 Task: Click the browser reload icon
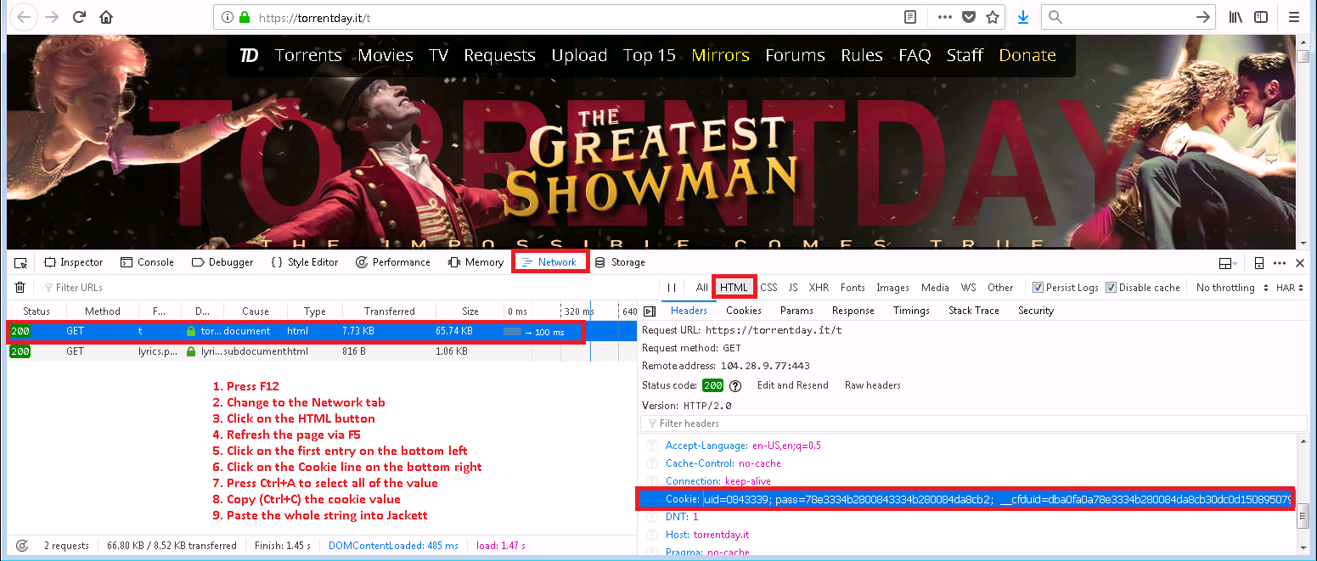[x=79, y=17]
